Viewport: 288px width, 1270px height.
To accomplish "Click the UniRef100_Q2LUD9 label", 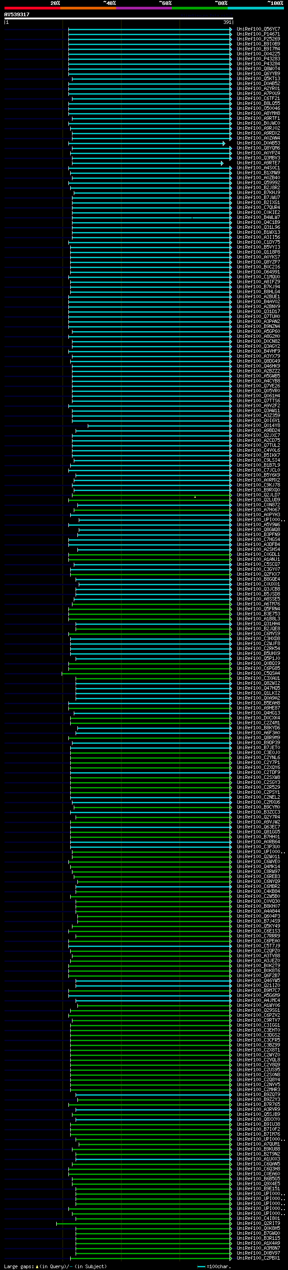I will [x=258, y=500].
